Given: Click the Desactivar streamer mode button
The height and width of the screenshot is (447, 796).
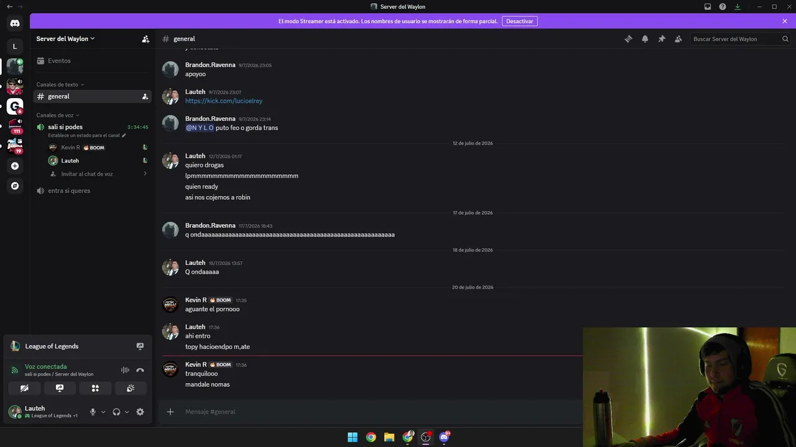Looking at the screenshot, I should [519, 21].
